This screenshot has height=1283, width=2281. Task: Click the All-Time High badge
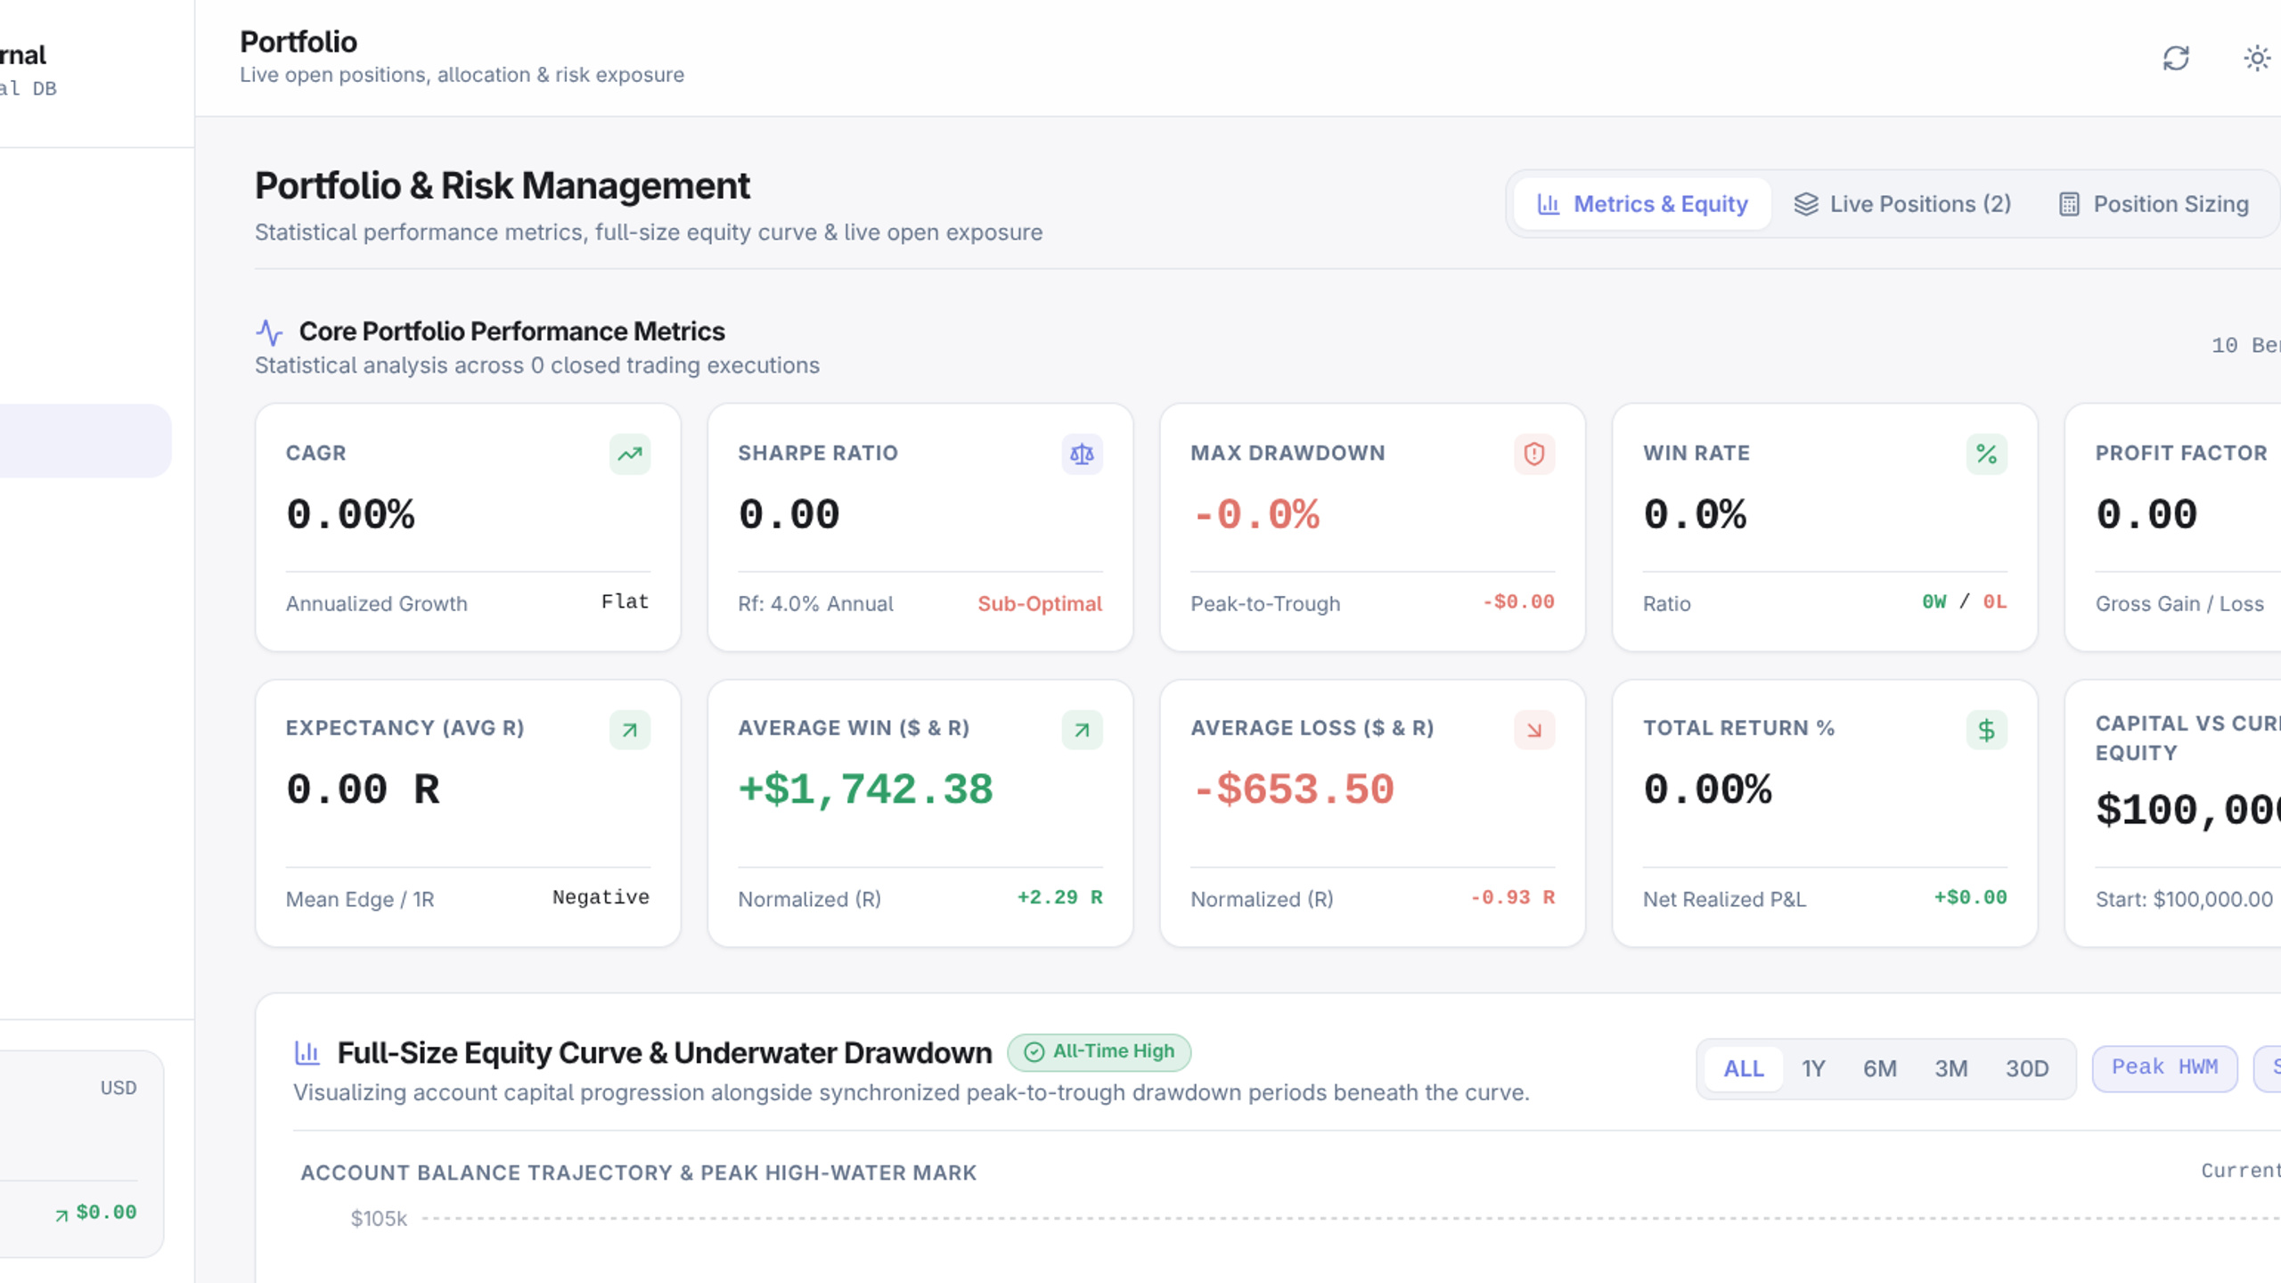pos(1099,1052)
